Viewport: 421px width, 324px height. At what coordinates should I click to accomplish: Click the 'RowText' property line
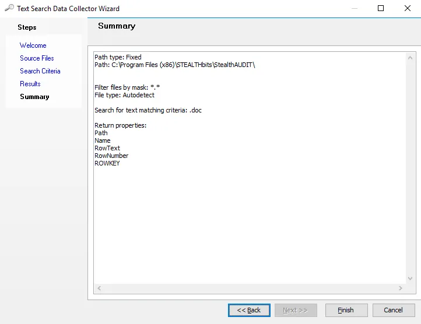coord(107,148)
